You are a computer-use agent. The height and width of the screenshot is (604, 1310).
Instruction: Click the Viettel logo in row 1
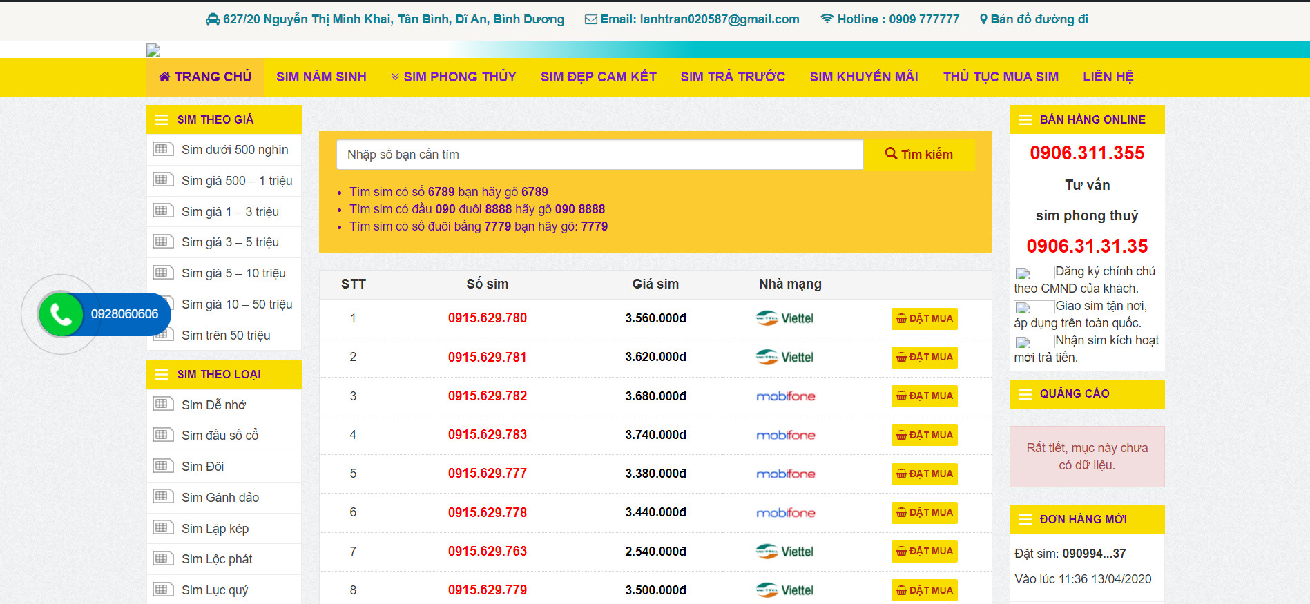click(x=784, y=318)
